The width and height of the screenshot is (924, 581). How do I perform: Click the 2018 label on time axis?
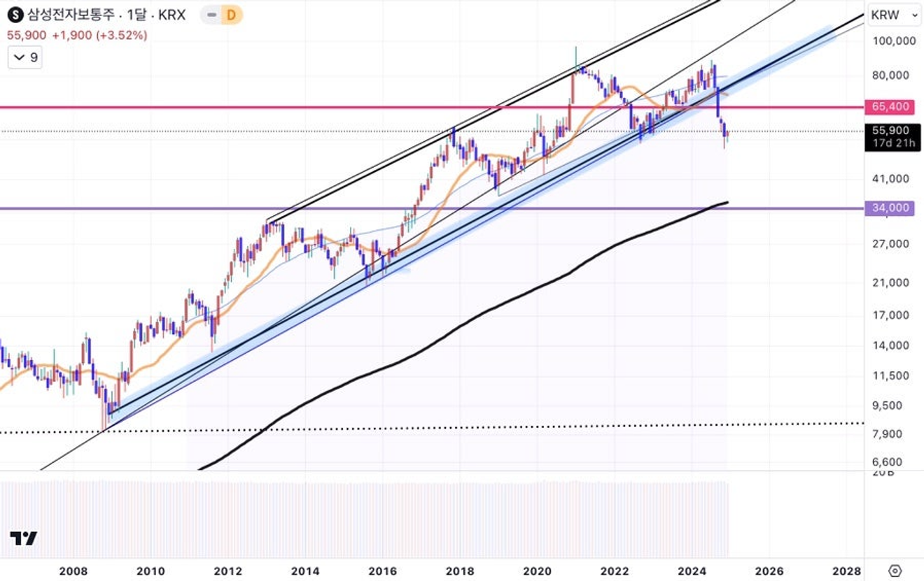click(x=461, y=571)
